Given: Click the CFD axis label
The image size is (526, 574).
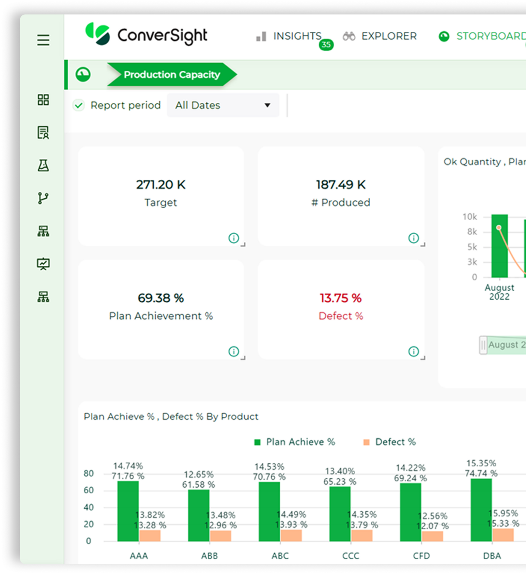Looking at the screenshot, I should (x=421, y=556).
